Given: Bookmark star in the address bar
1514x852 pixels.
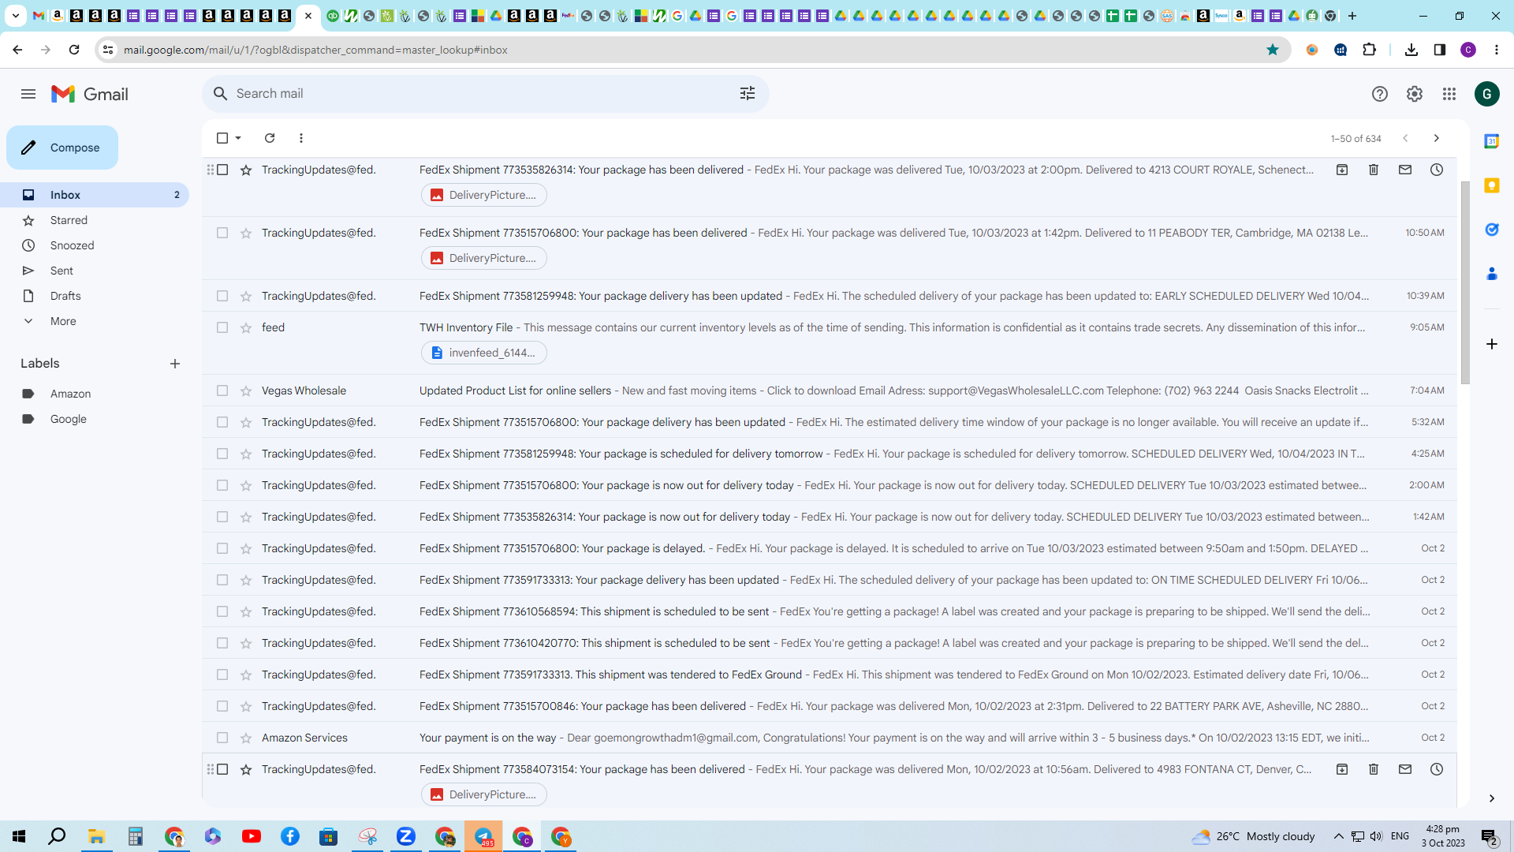Looking at the screenshot, I should (x=1273, y=50).
